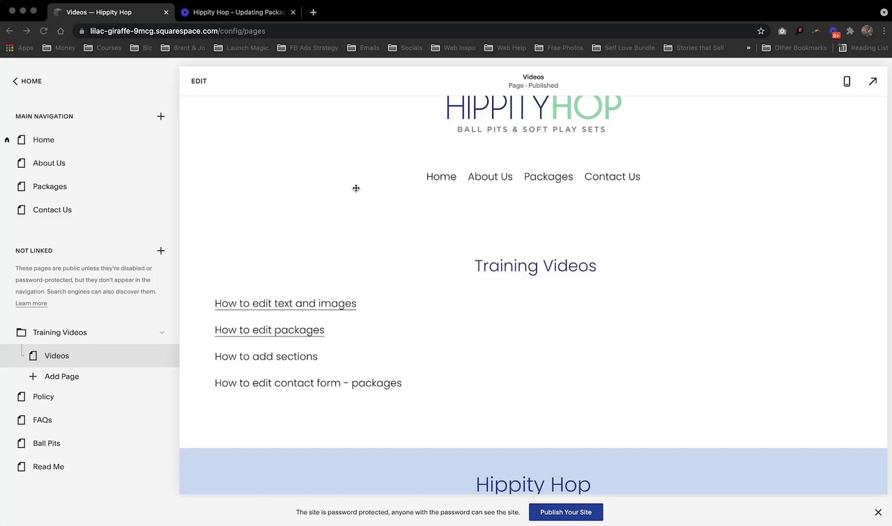
Task: Select the Packages page in the sidebar
Action: (49, 187)
